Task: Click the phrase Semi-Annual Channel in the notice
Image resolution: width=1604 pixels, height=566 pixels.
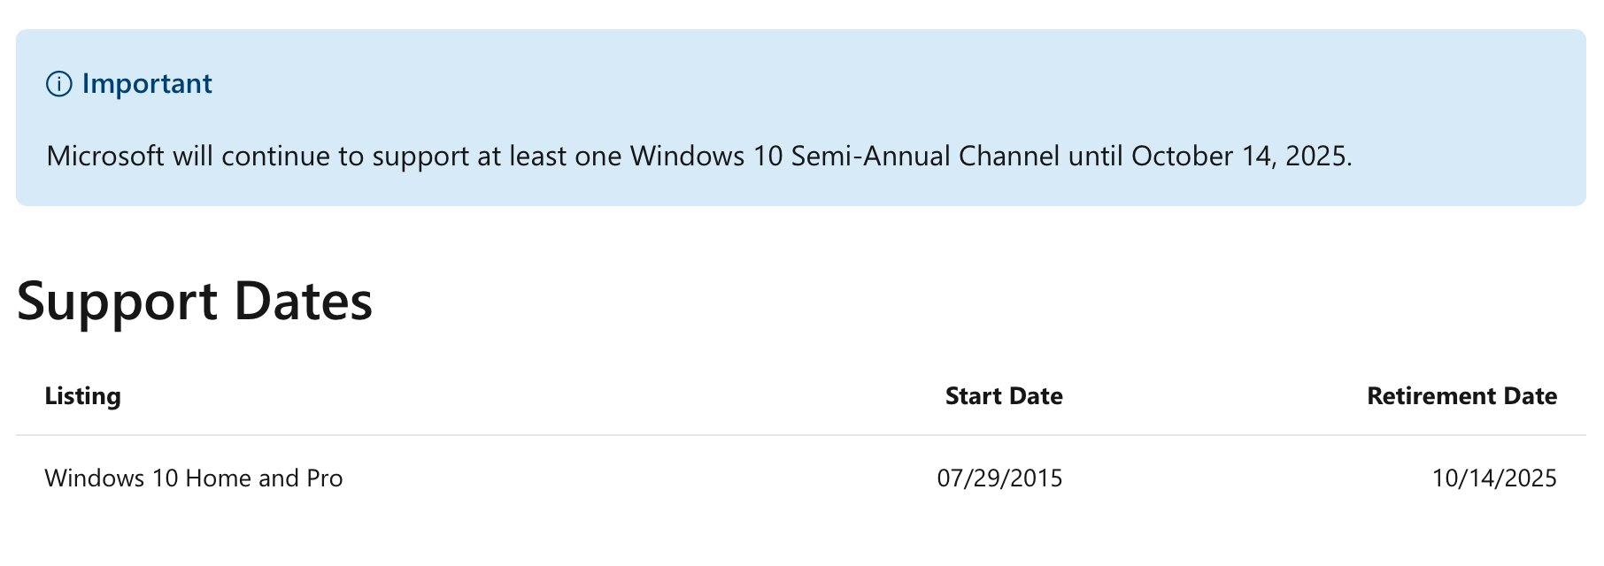Action: coord(925,156)
